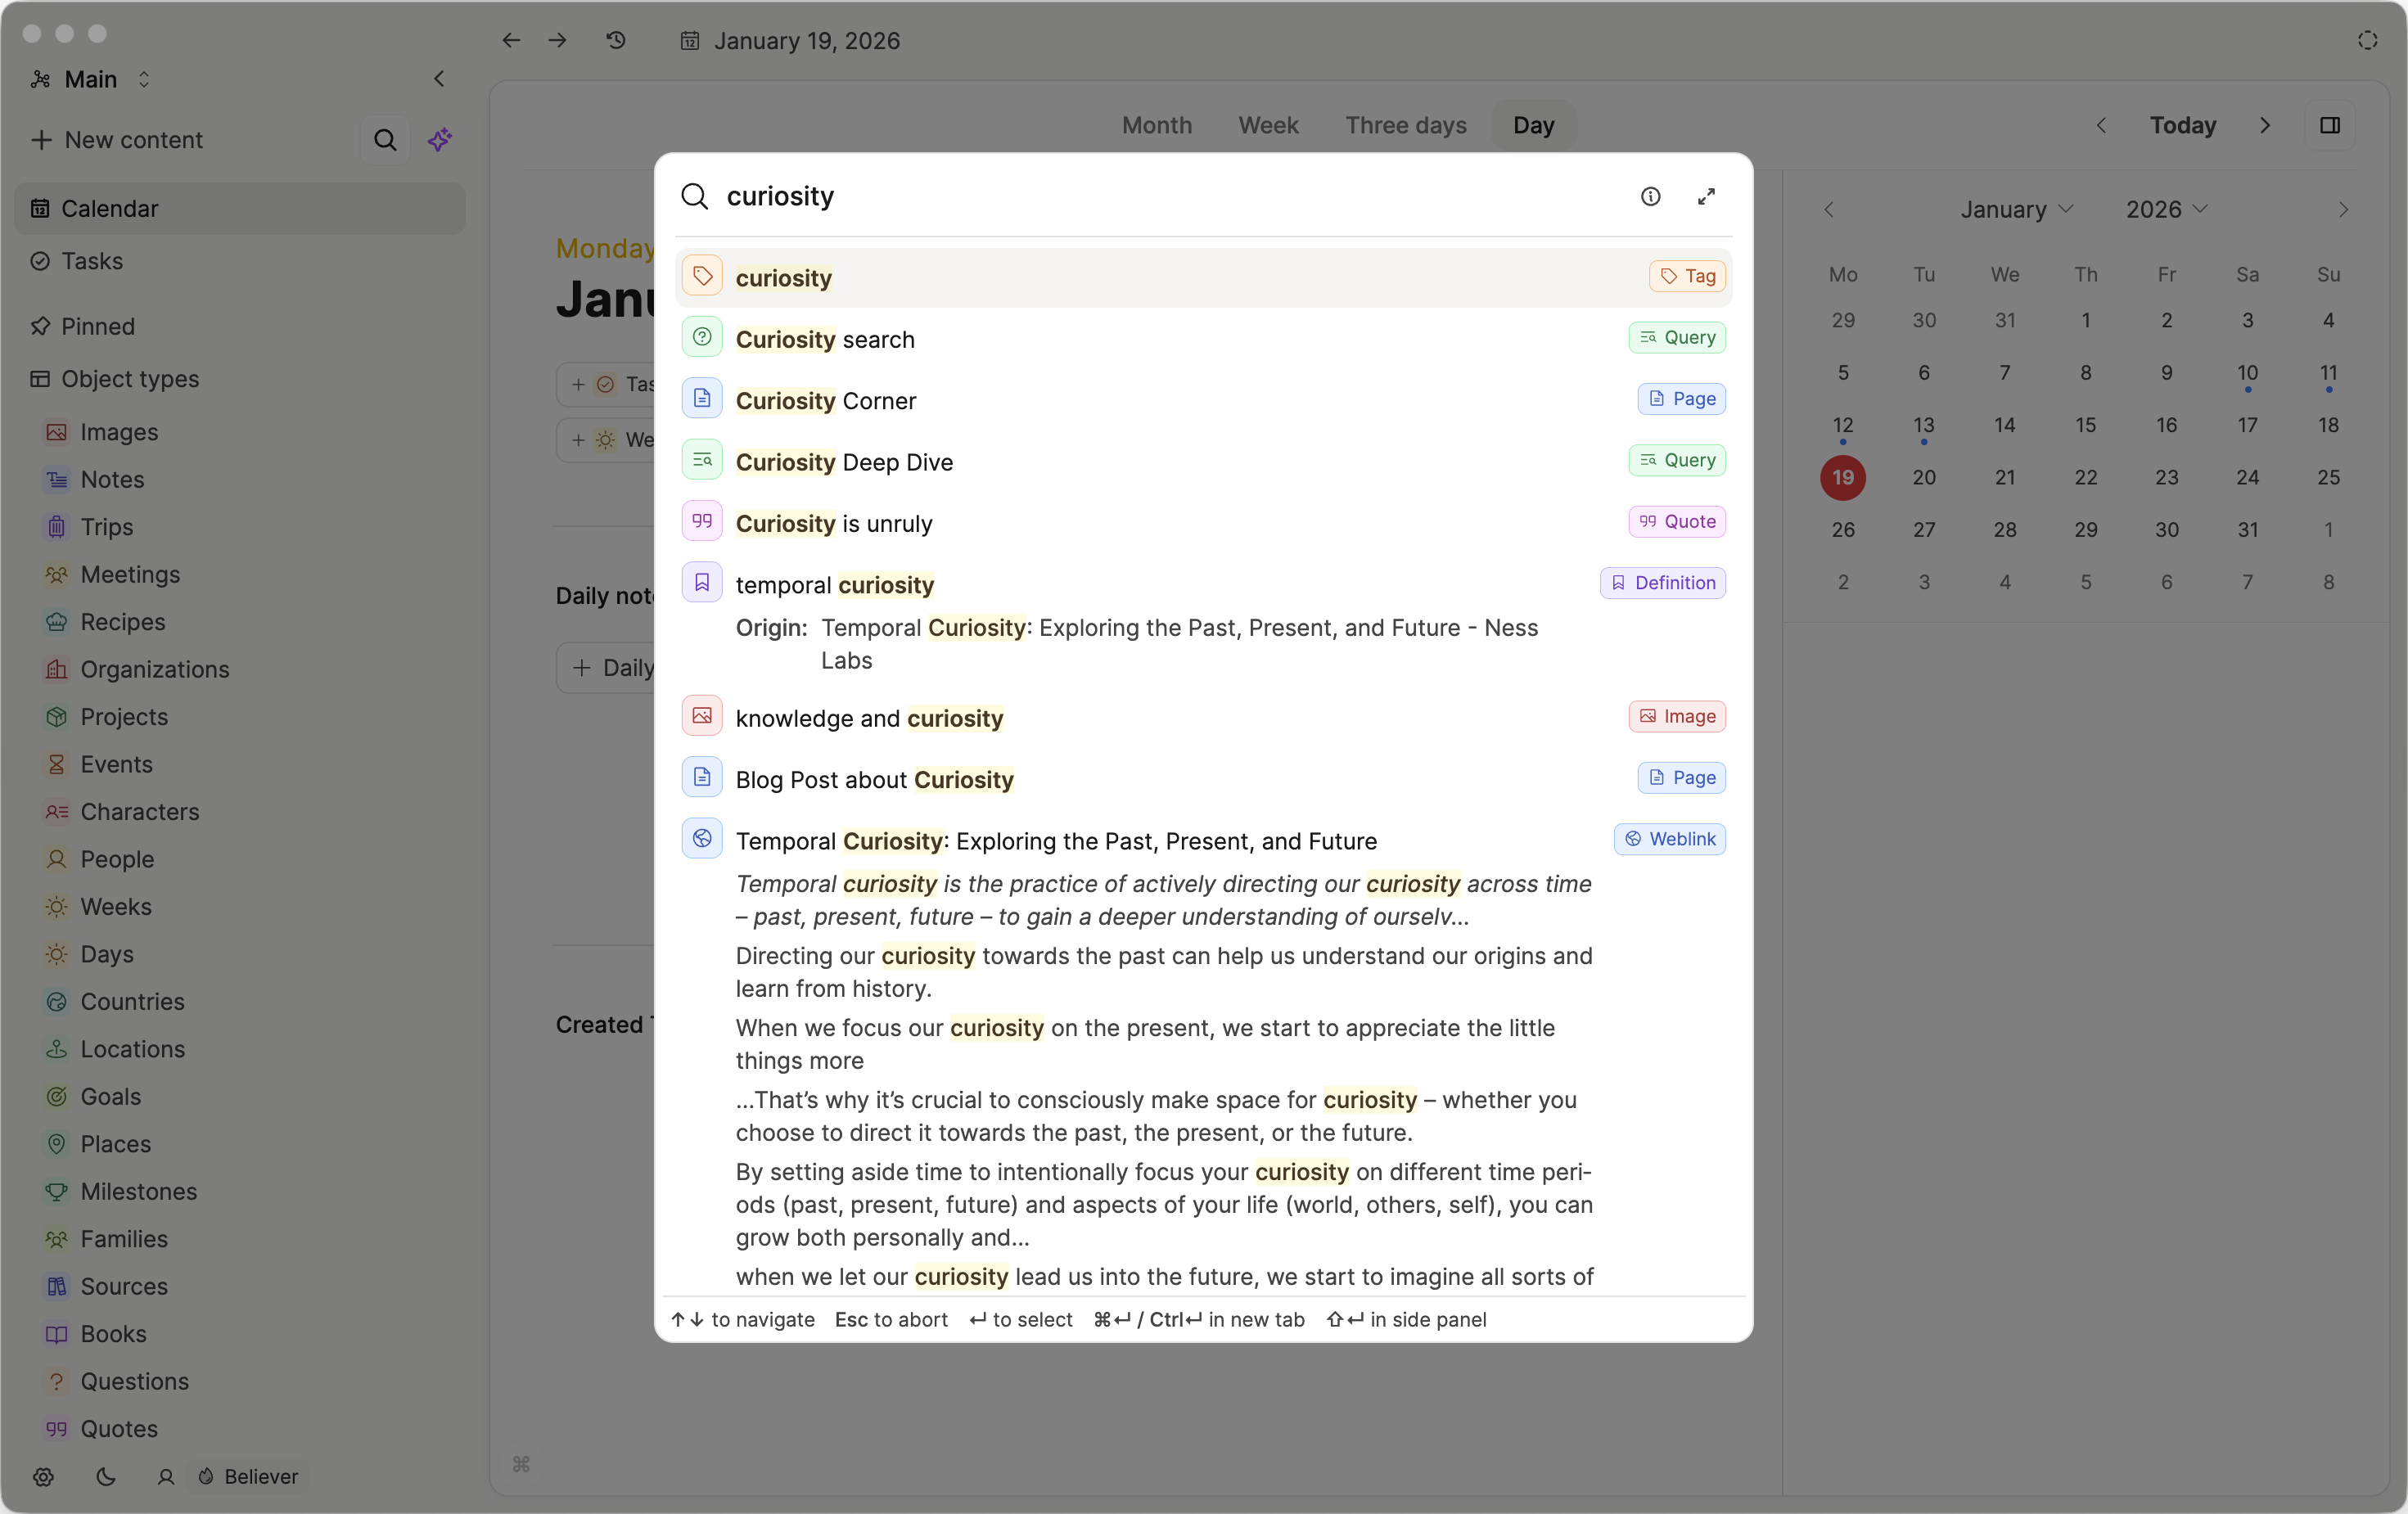Click the navigate back arrow
This screenshot has height=1514, width=2408.
[x=511, y=40]
